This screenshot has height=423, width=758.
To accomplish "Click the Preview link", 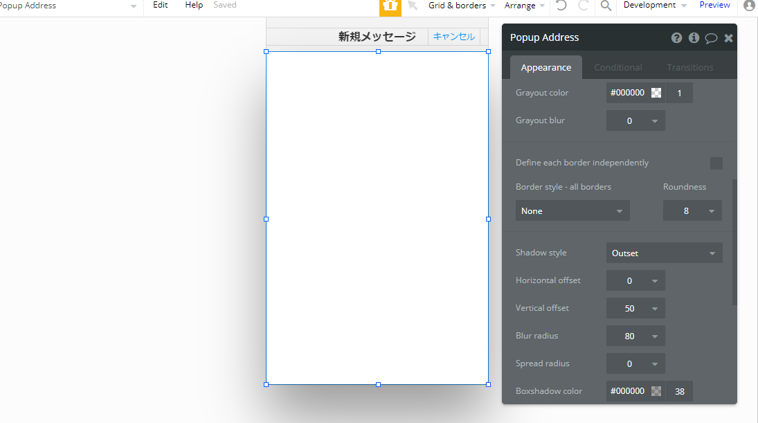I will point(714,5).
